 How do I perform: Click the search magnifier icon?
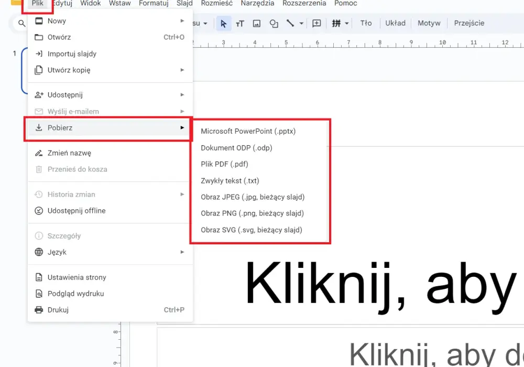point(21,23)
